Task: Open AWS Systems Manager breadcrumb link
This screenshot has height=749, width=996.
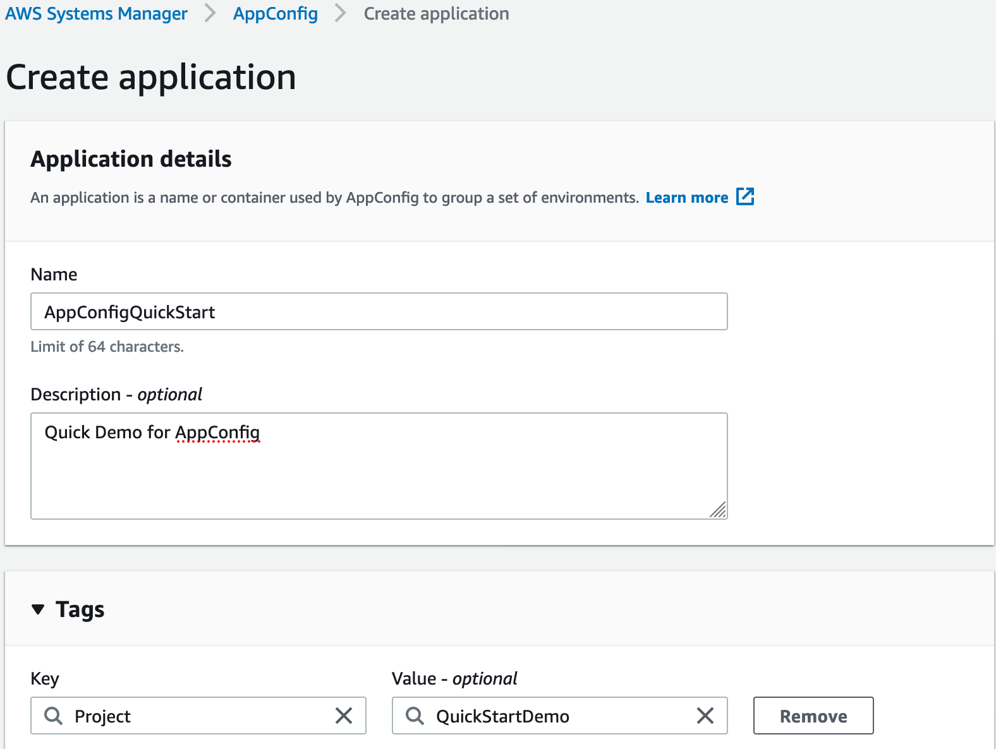Action: click(x=97, y=13)
